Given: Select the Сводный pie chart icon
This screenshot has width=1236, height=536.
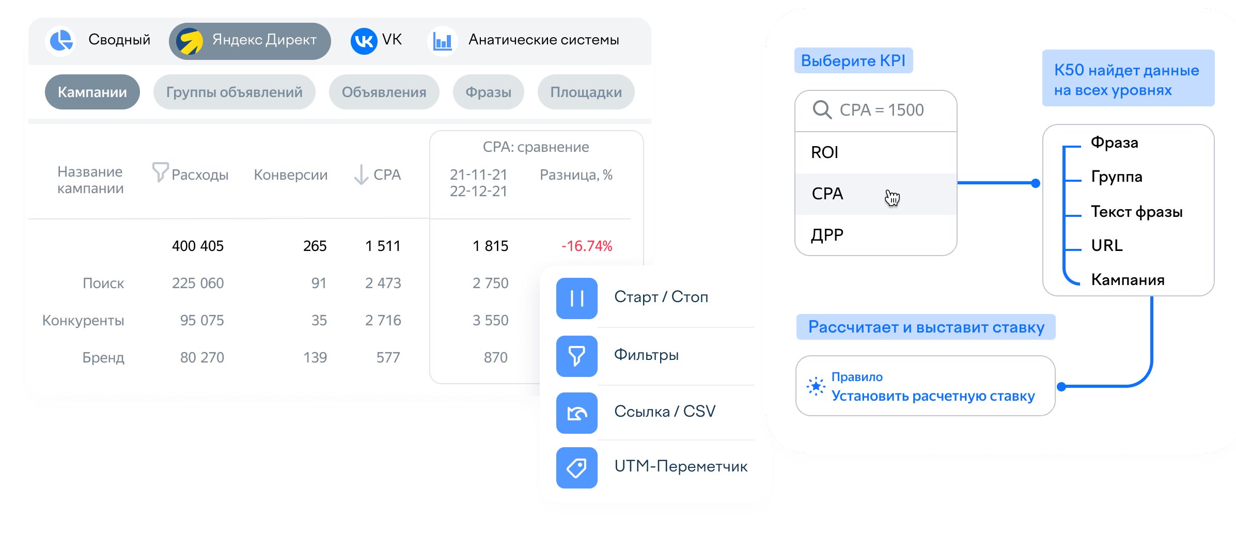Looking at the screenshot, I should click(x=61, y=41).
